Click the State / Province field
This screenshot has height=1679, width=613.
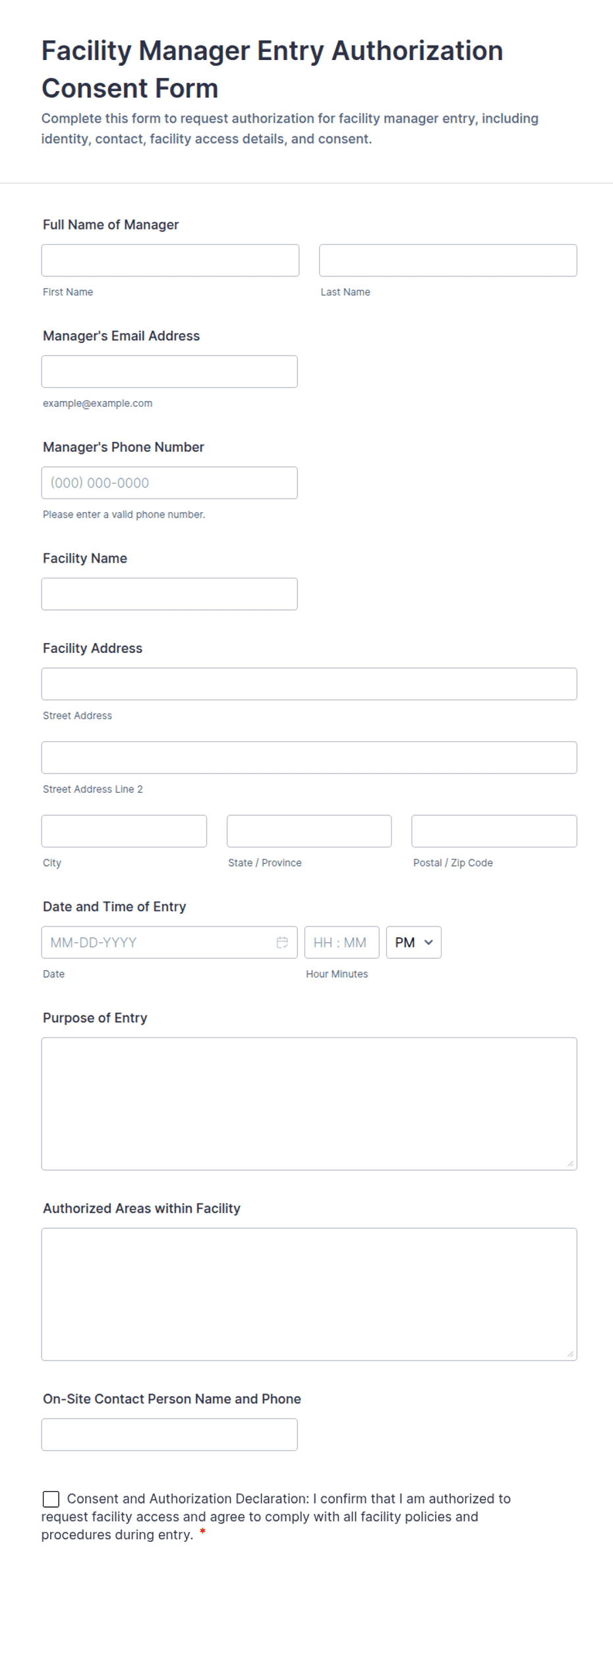(309, 831)
